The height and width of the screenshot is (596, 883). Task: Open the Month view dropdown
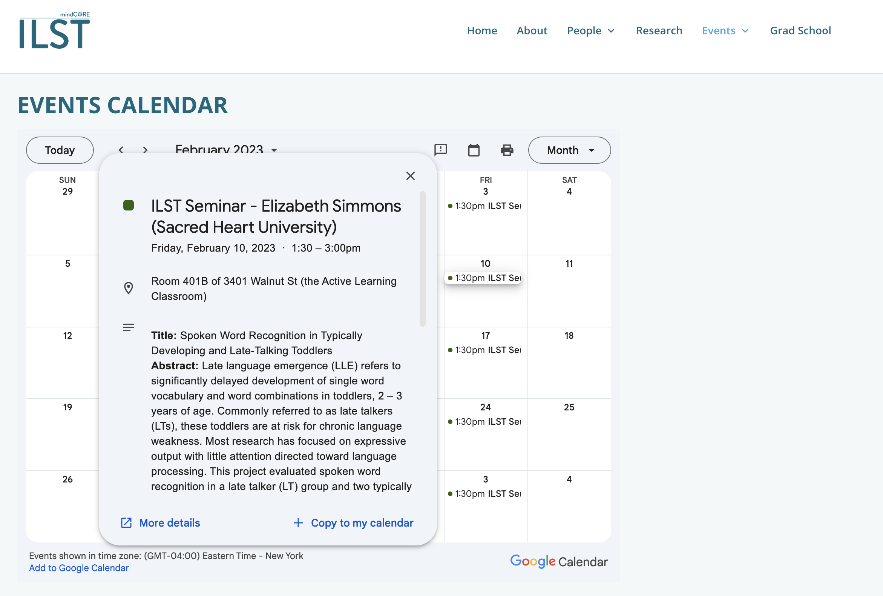[569, 150]
